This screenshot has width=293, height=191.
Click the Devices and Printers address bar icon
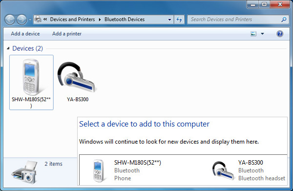point(38,19)
